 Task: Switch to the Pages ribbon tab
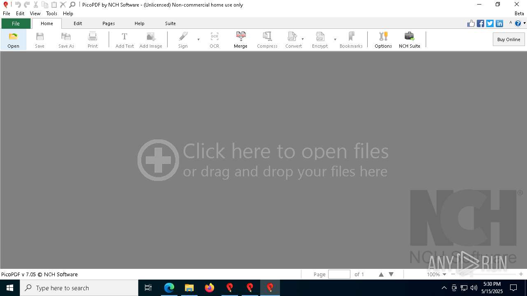[109, 23]
